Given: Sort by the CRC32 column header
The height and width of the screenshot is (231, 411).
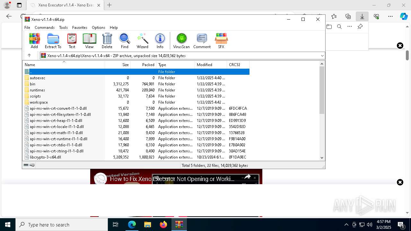Looking at the screenshot, I should click(x=238, y=64).
